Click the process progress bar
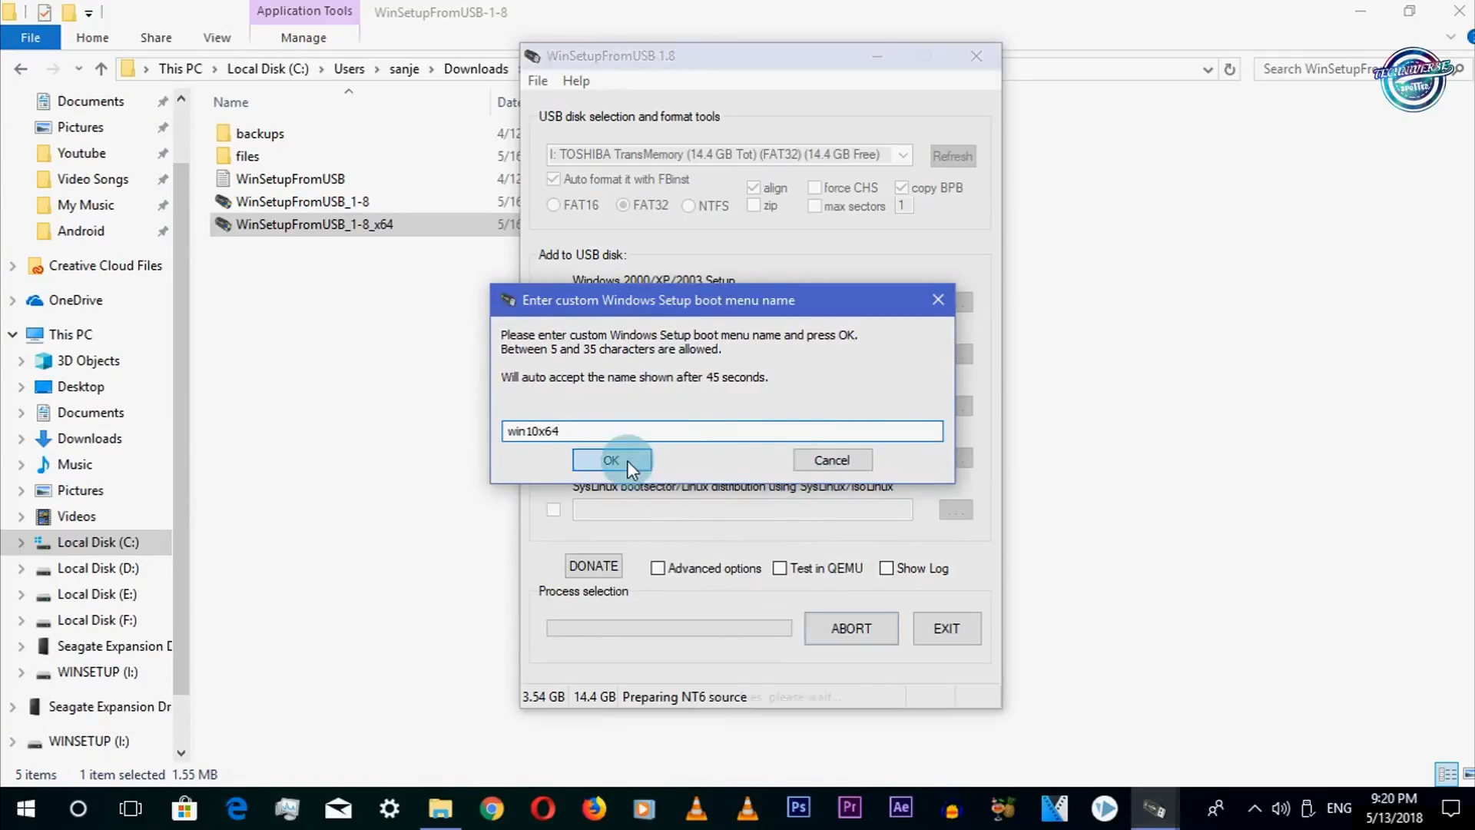This screenshot has height=830, width=1475. [669, 629]
